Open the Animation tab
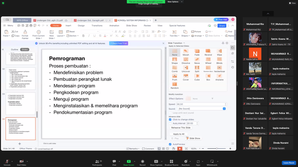The width and height of the screenshot is (298, 167). (x=114, y=26)
